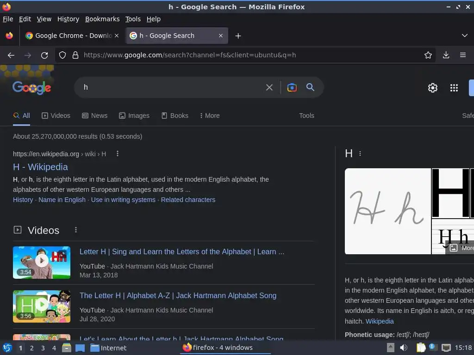474x355 pixels.
Task: Open tracking protection shield icon
Action: pyautogui.click(x=62, y=55)
